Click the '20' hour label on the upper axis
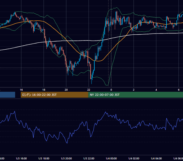Screen dimensions: 183x161 coord(66,90)
